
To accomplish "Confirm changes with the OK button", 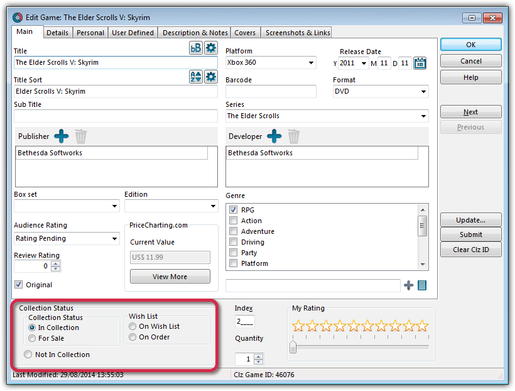I will (470, 45).
